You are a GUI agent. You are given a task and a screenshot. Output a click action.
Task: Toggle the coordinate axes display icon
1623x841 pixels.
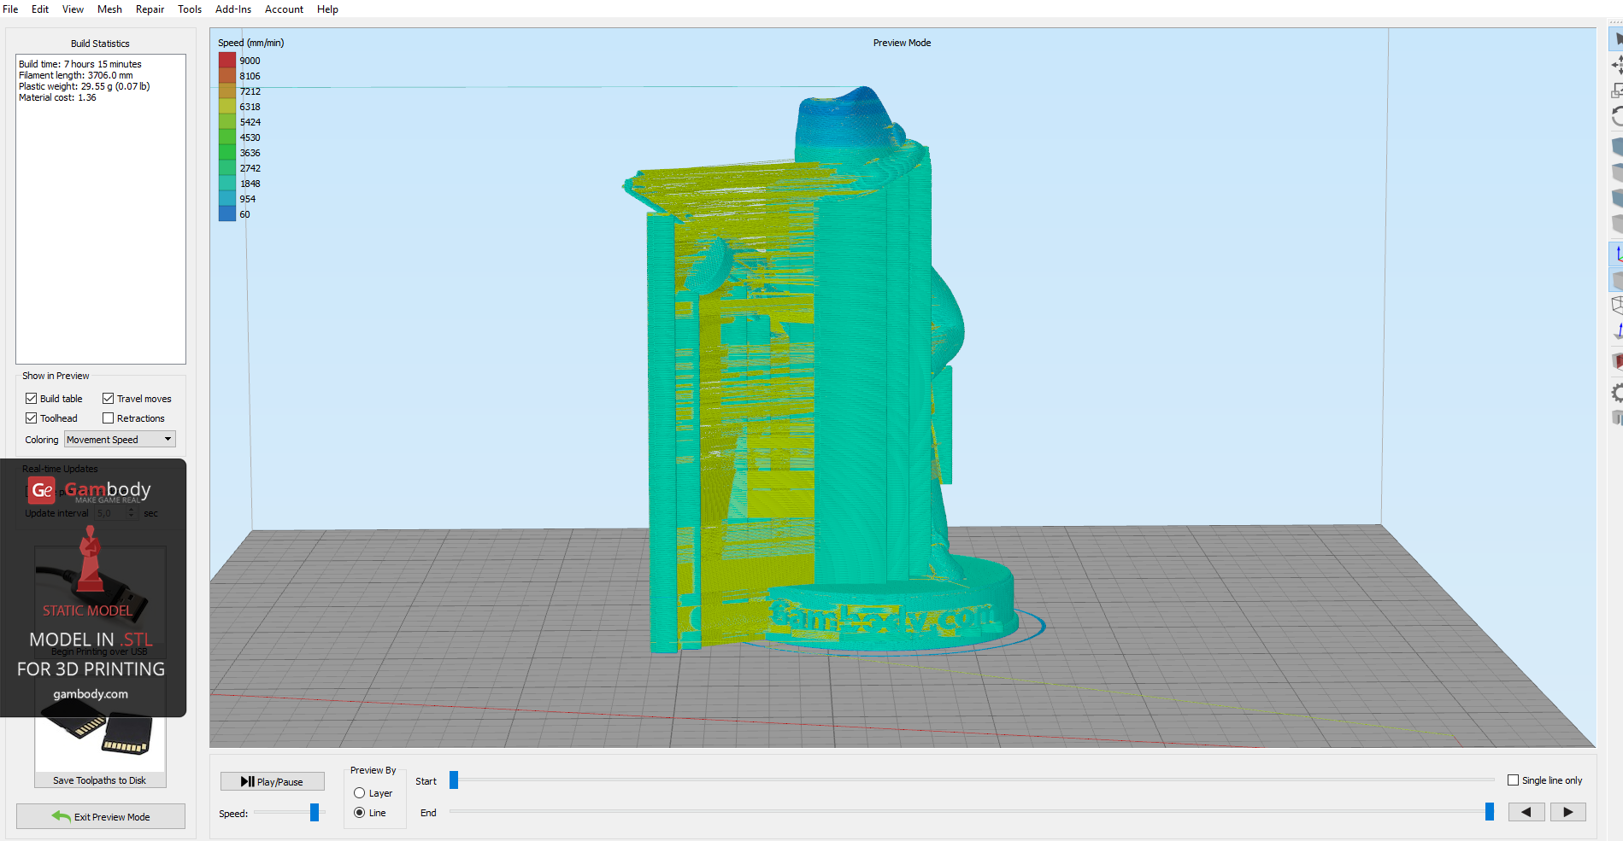pyautogui.click(x=1618, y=254)
